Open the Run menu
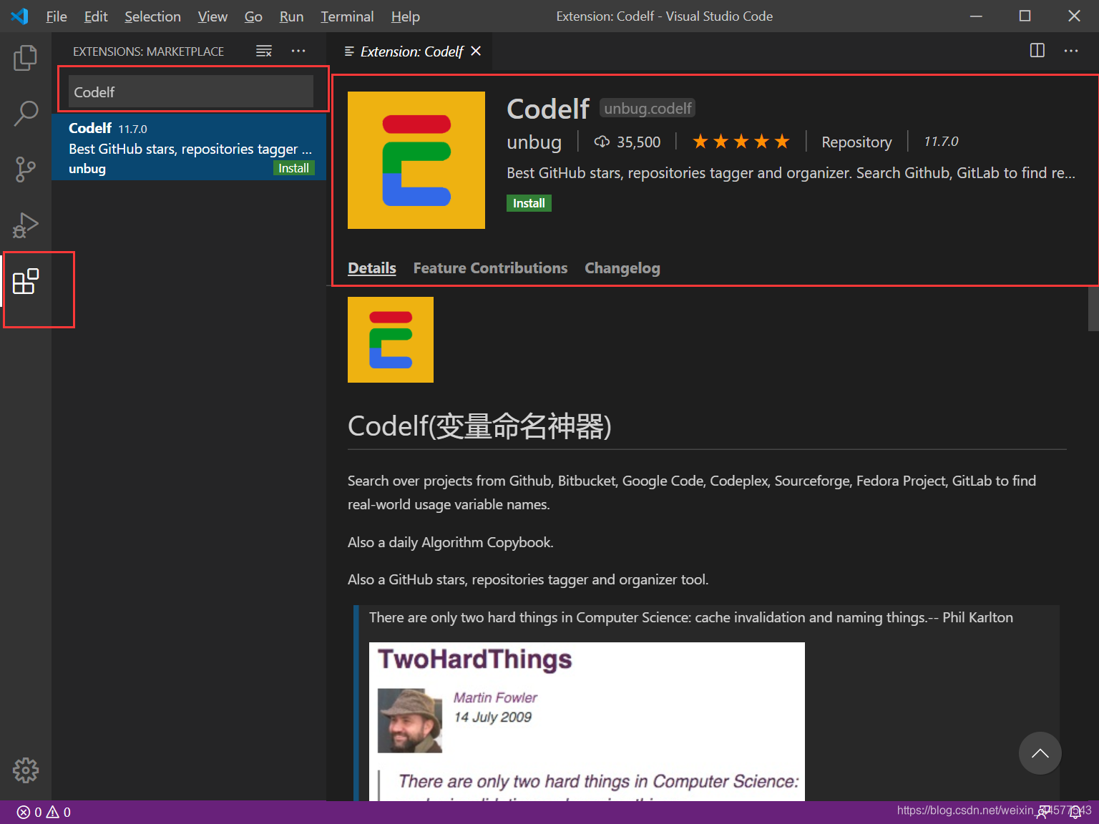The image size is (1099, 824). pyautogui.click(x=291, y=16)
